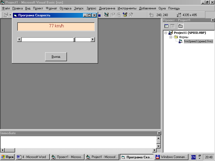
Task: Click inside the Immediate window text area
Action: 78,142
